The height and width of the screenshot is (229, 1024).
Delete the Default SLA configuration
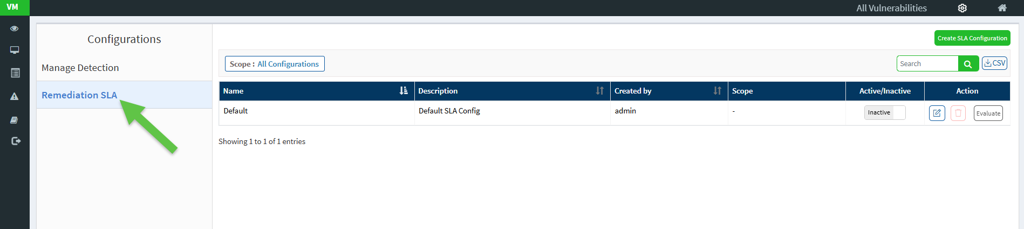click(958, 113)
